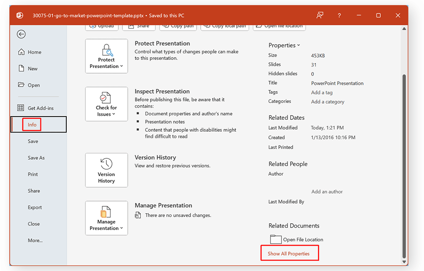Go to the Home menu item
Screen dimensions: 424x271
coord(34,52)
